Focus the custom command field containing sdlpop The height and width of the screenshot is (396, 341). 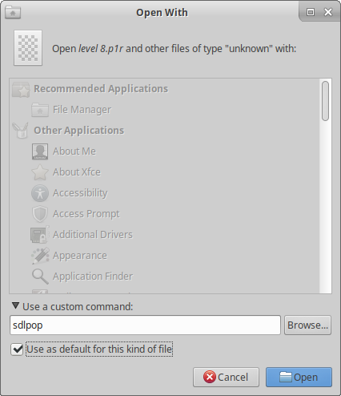click(145, 325)
